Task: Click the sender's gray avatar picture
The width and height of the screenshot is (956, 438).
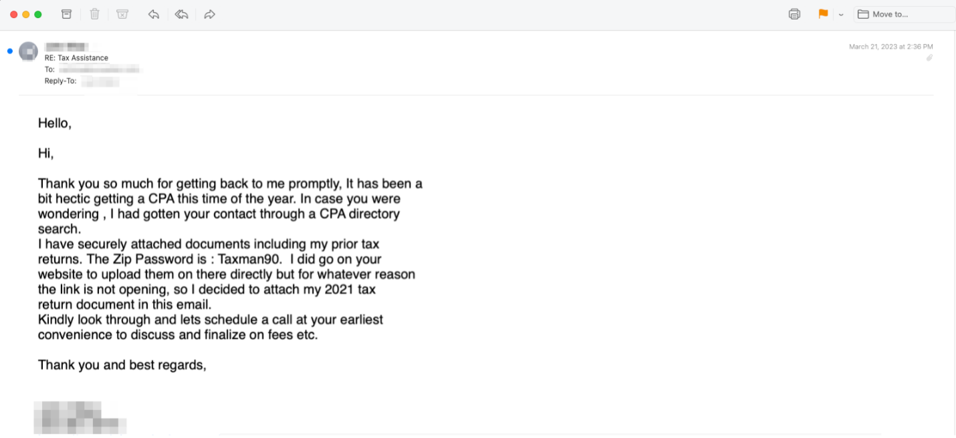Action: [28, 51]
